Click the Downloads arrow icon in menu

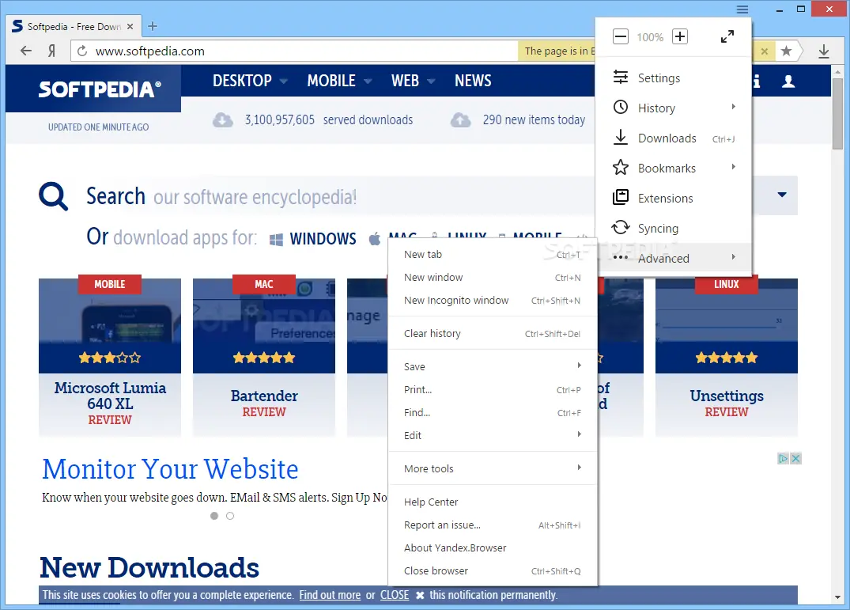(x=620, y=137)
